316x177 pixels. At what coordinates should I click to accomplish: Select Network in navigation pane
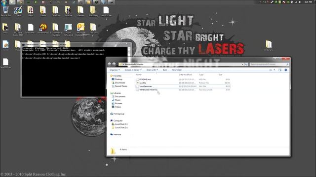[x=116, y=134]
